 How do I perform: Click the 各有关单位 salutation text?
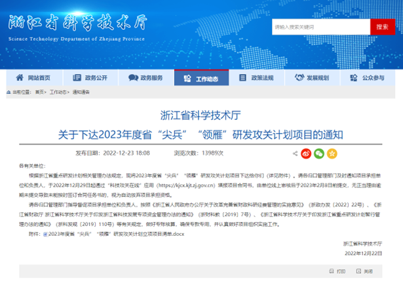click(32, 166)
